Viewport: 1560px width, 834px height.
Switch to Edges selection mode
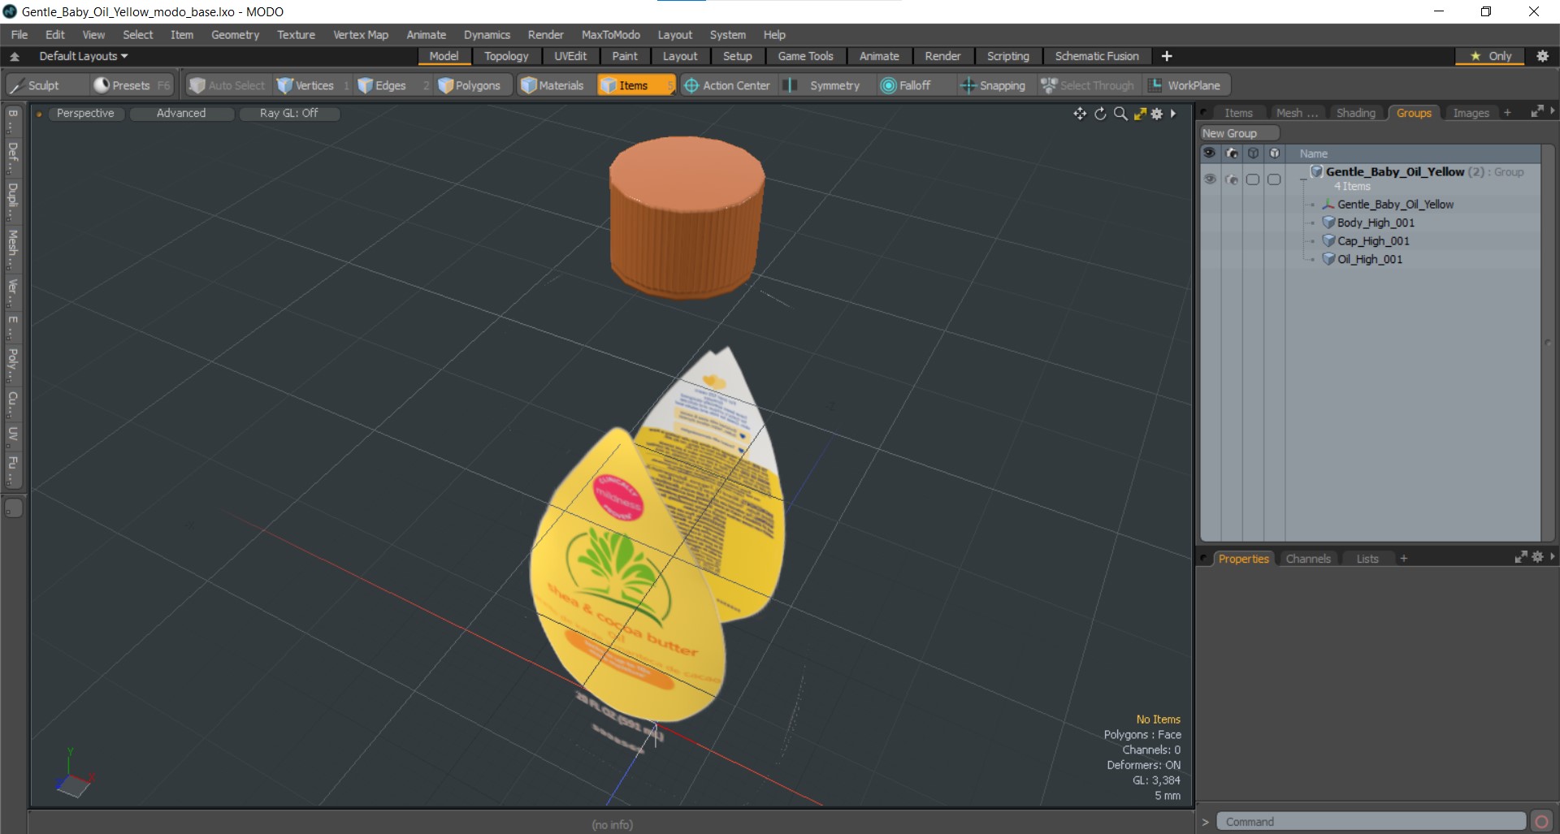(x=392, y=85)
